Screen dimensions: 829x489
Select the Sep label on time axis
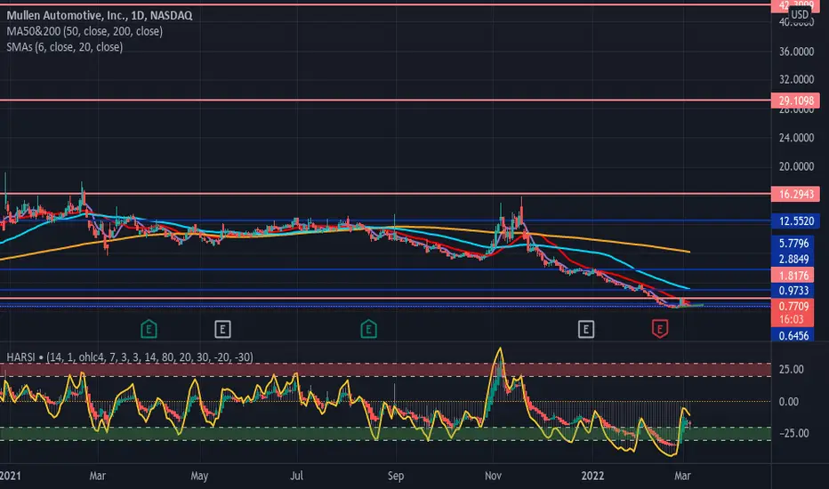tap(396, 476)
